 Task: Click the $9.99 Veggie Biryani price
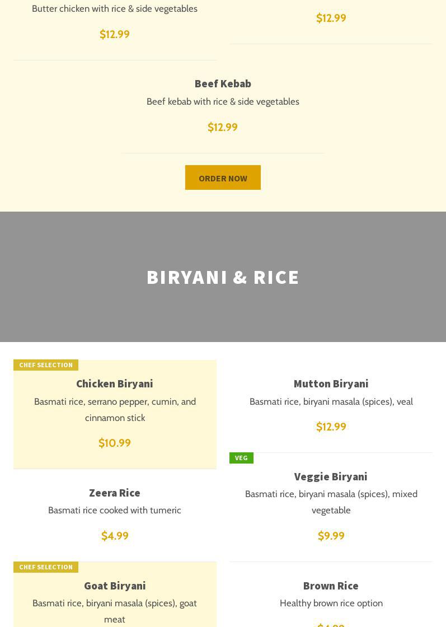point(331,536)
